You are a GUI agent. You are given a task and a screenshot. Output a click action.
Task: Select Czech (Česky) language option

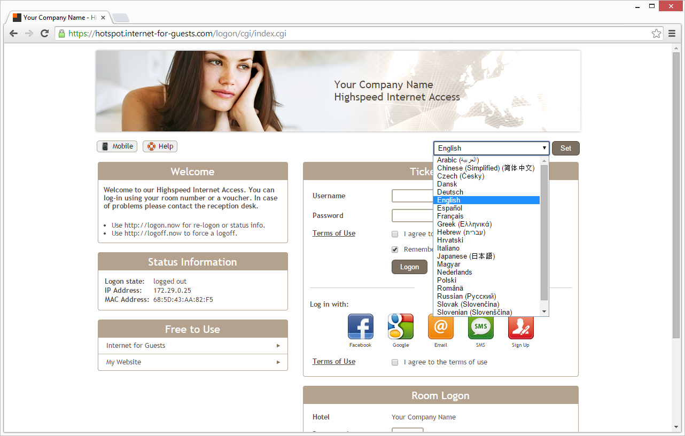(486, 176)
